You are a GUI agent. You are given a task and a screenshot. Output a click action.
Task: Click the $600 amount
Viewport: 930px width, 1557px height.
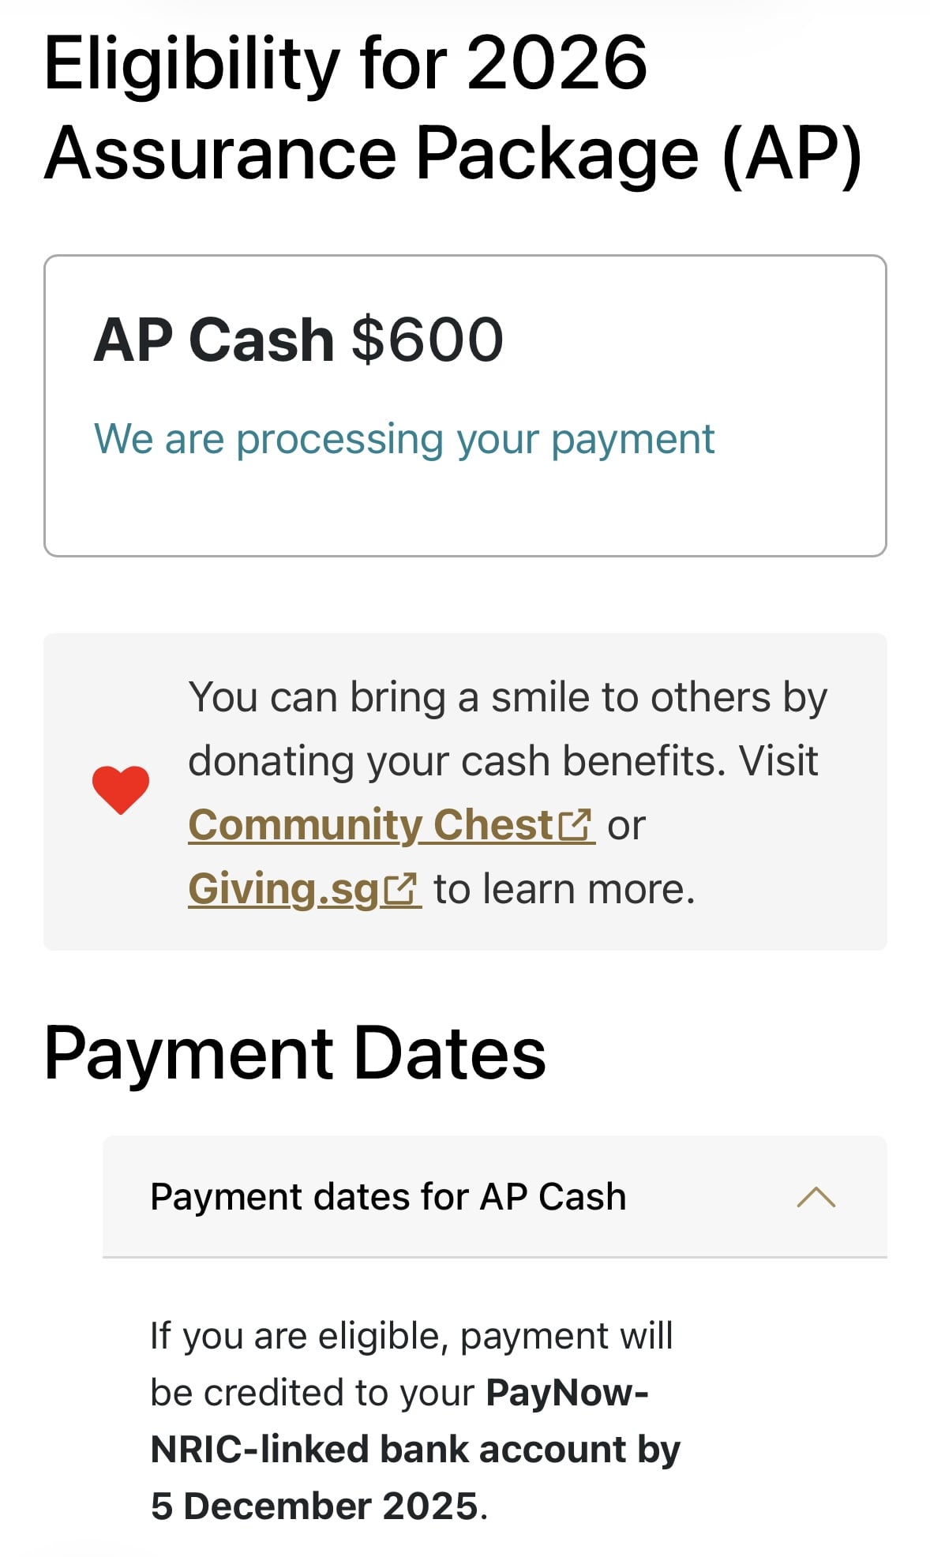427,340
